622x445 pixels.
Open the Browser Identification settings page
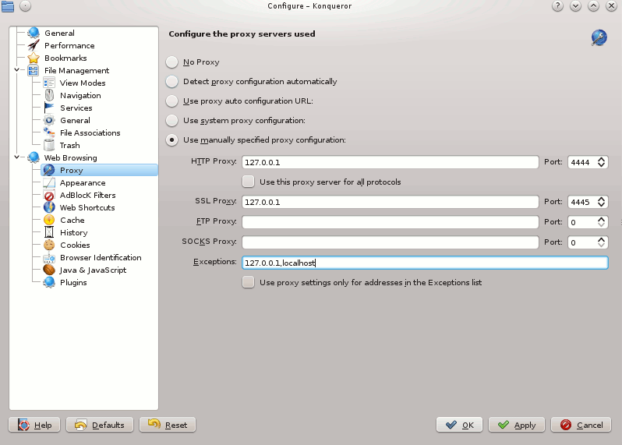coord(101,257)
